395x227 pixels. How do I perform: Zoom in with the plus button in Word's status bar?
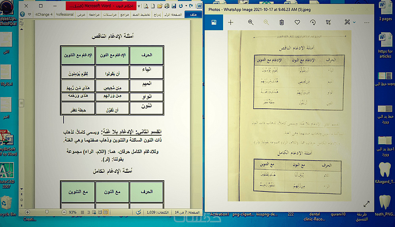click(28, 212)
